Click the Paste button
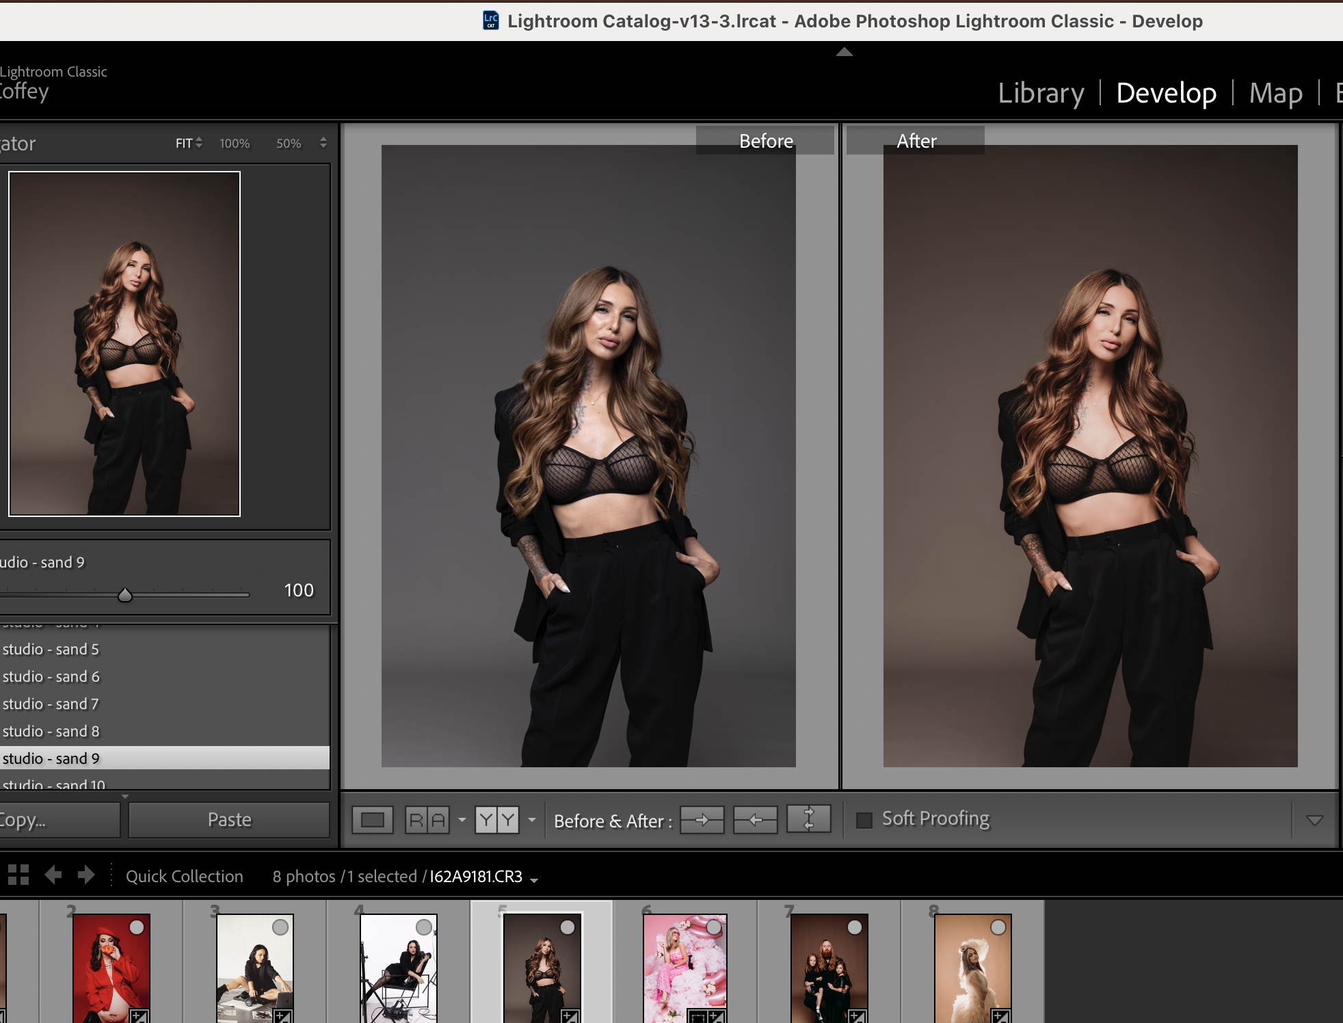This screenshot has height=1023, width=1343. (229, 820)
